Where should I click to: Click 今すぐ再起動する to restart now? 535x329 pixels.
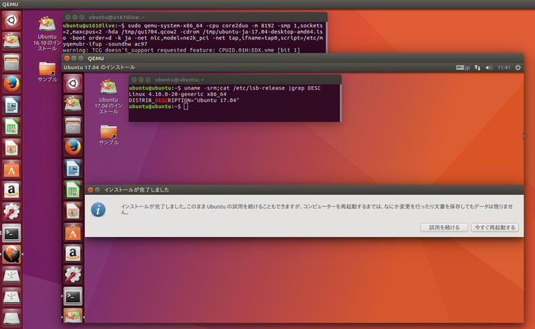pyautogui.click(x=495, y=227)
